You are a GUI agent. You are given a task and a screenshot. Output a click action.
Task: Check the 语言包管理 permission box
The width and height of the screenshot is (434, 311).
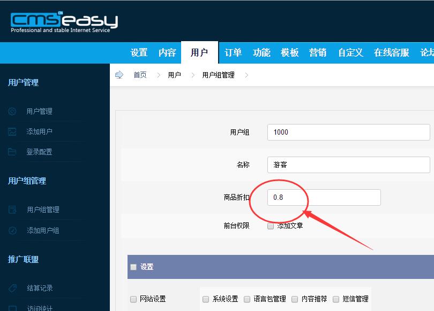[x=246, y=299]
